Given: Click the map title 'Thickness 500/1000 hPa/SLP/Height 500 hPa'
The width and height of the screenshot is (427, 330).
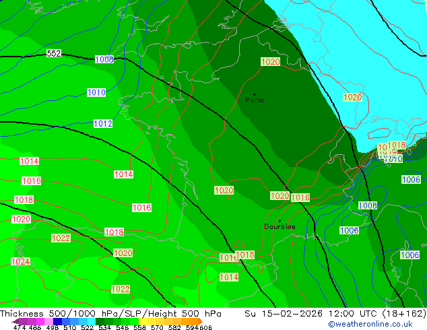Looking at the screenshot, I should point(110,314).
